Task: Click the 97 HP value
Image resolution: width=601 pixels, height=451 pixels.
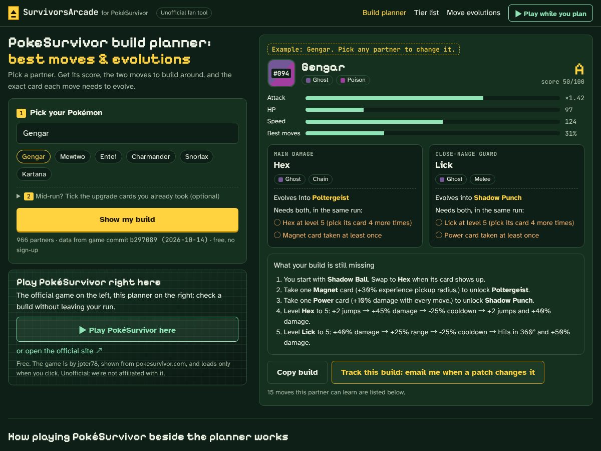Action: tap(569, 110)
